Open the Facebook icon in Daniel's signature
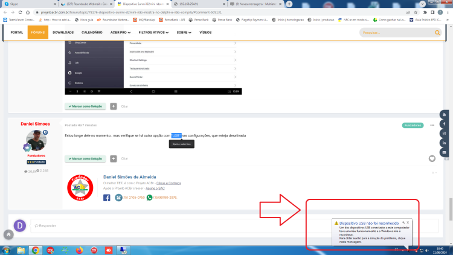Image resolution: width=453 pixels, height=255 pixels. [106, 198]
